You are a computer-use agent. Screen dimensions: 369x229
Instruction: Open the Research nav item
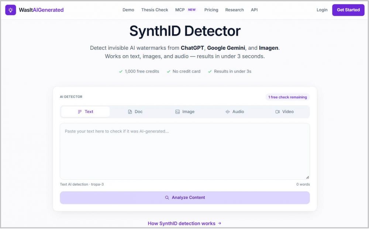[234, 10]
